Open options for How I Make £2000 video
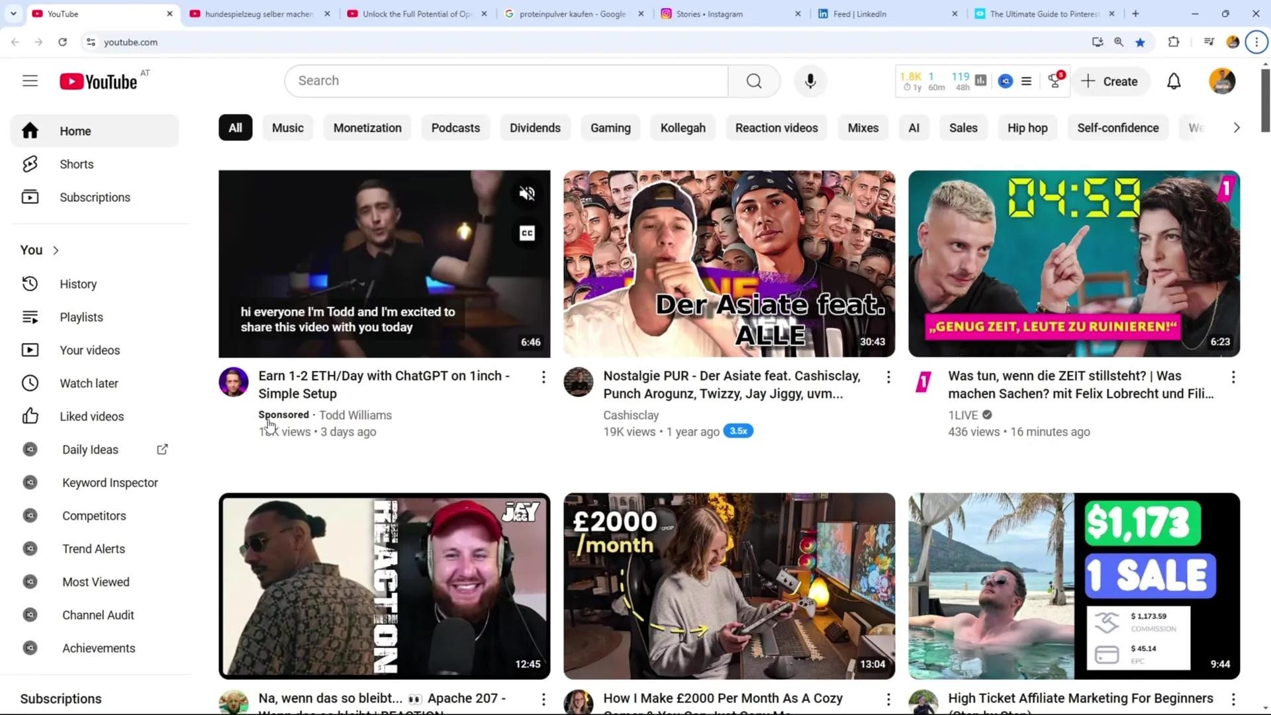 coord(888,699)
